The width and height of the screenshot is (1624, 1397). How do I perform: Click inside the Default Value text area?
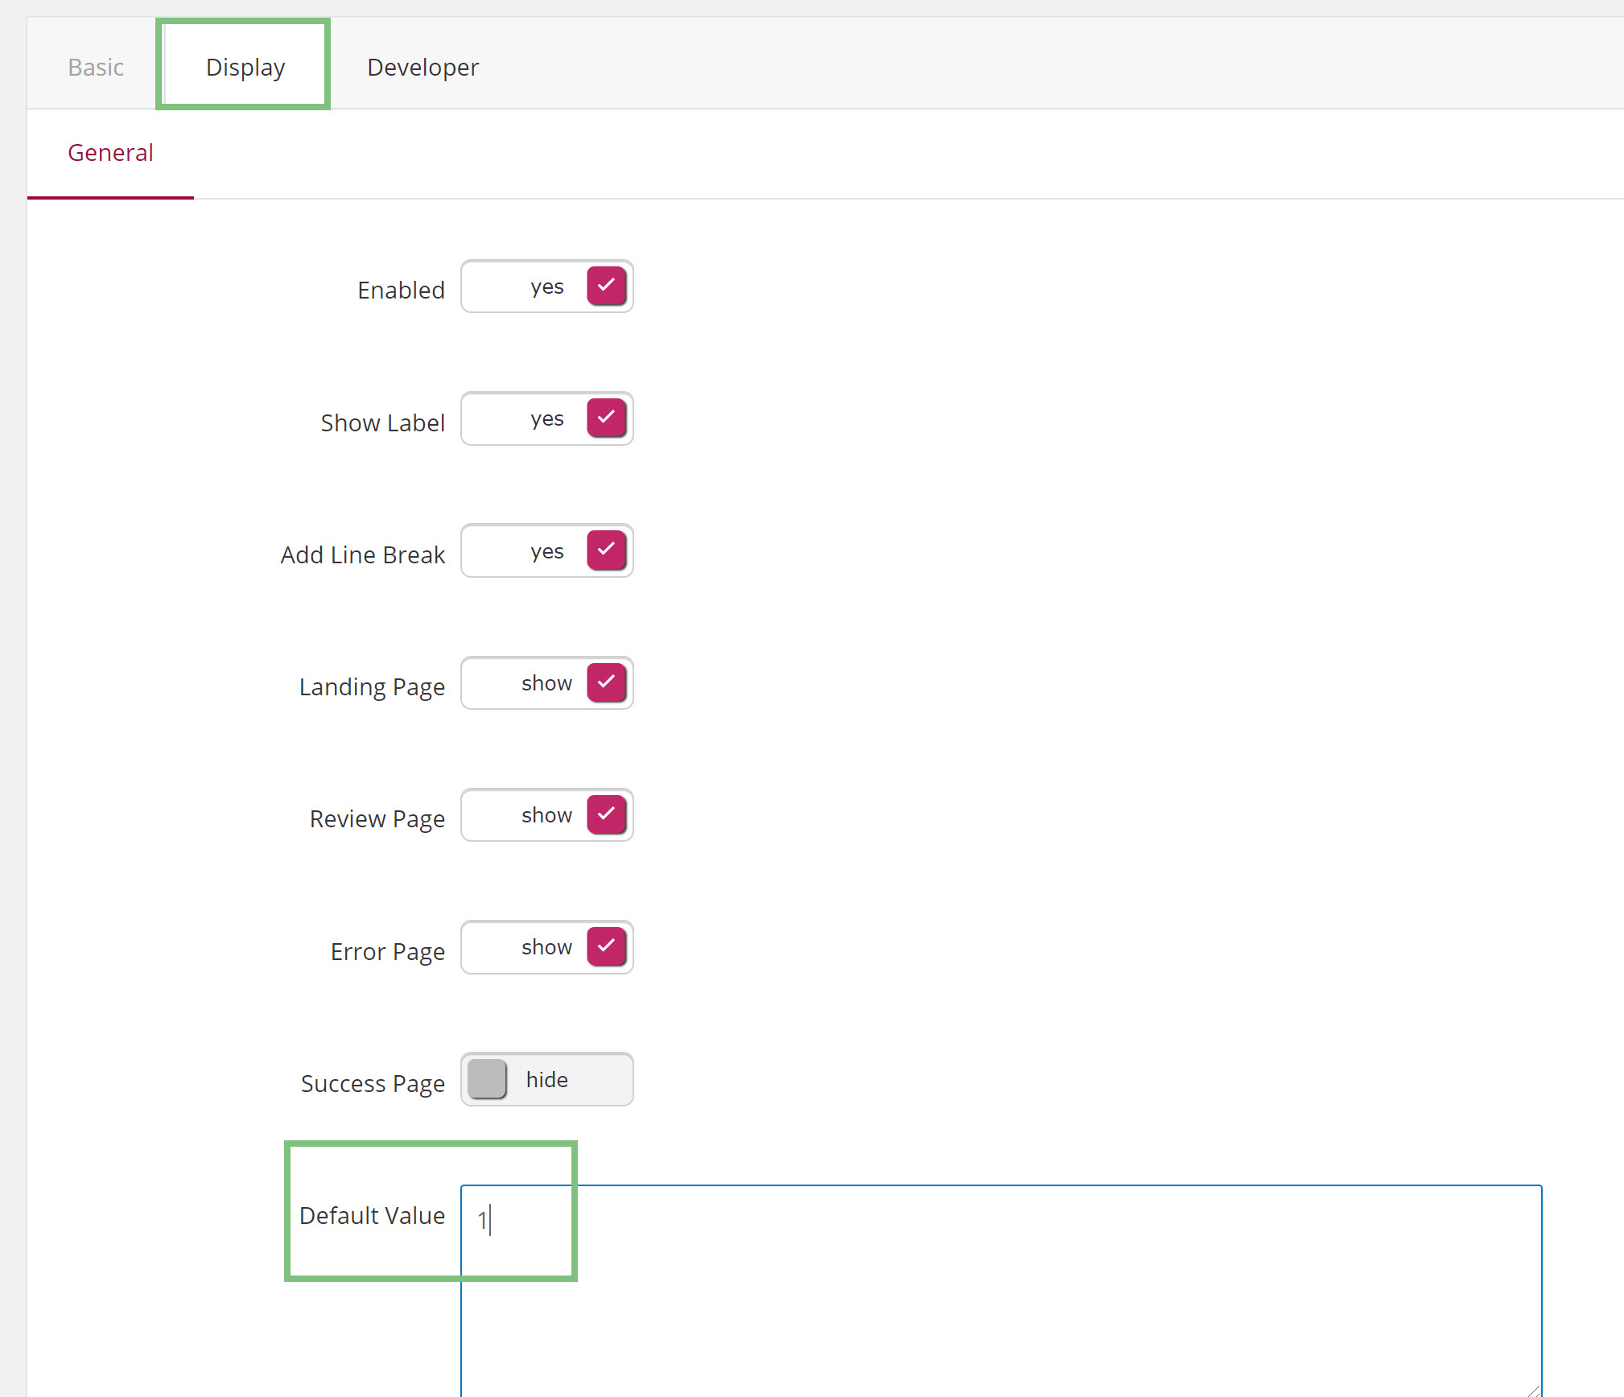pos(1001,1291)
